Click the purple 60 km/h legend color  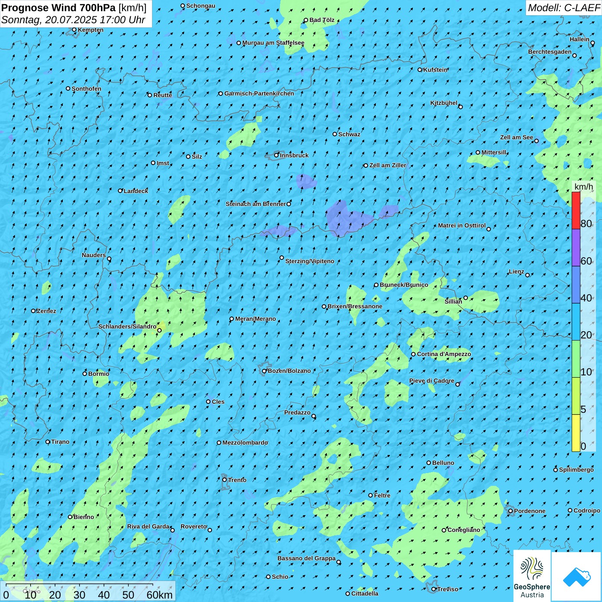576,248
